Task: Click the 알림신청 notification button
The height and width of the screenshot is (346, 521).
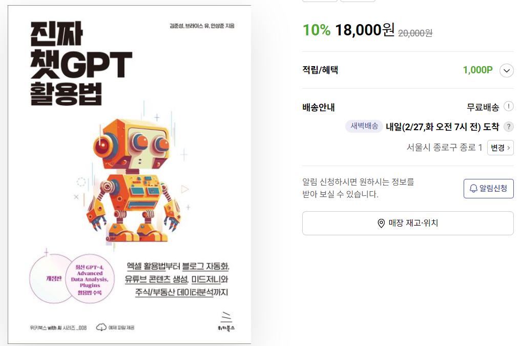Action: pos(488,189)
